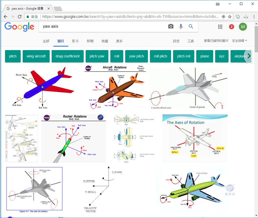Image resolution: width=258 pixels, height=218 pixels.
Task: Expand the 更多 more menu
Action: tap(119, 41)
